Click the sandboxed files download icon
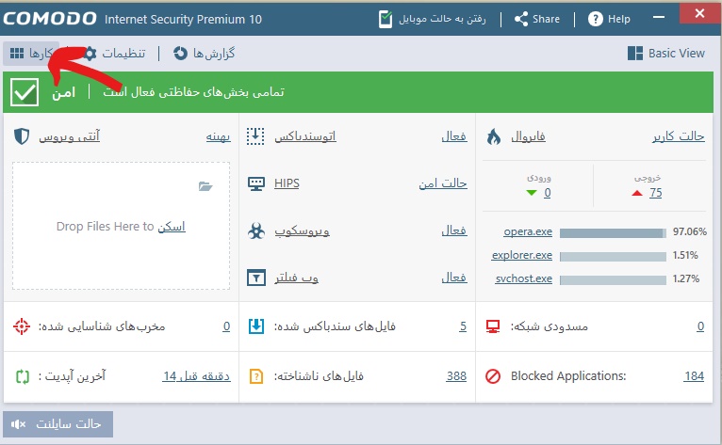Screen dimensions: 722x445 click(256, 326)
